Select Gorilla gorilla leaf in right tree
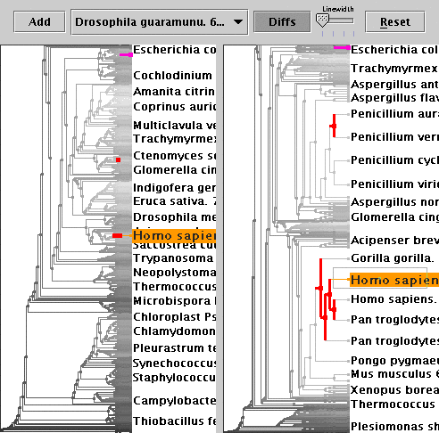 [x=392, y=258]
